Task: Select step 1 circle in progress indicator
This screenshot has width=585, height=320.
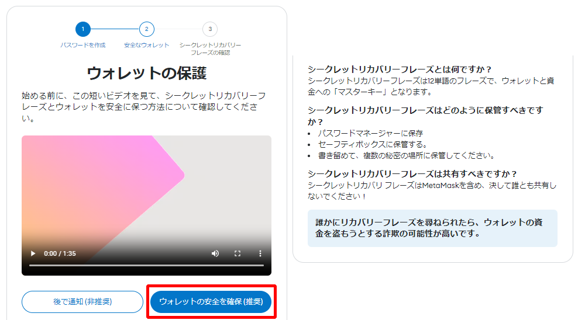Action: 83,29
